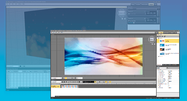Toggle the yellow flag button in sequence toolbar
This screenshot has width=187, height=101.
tap(106, 82)
